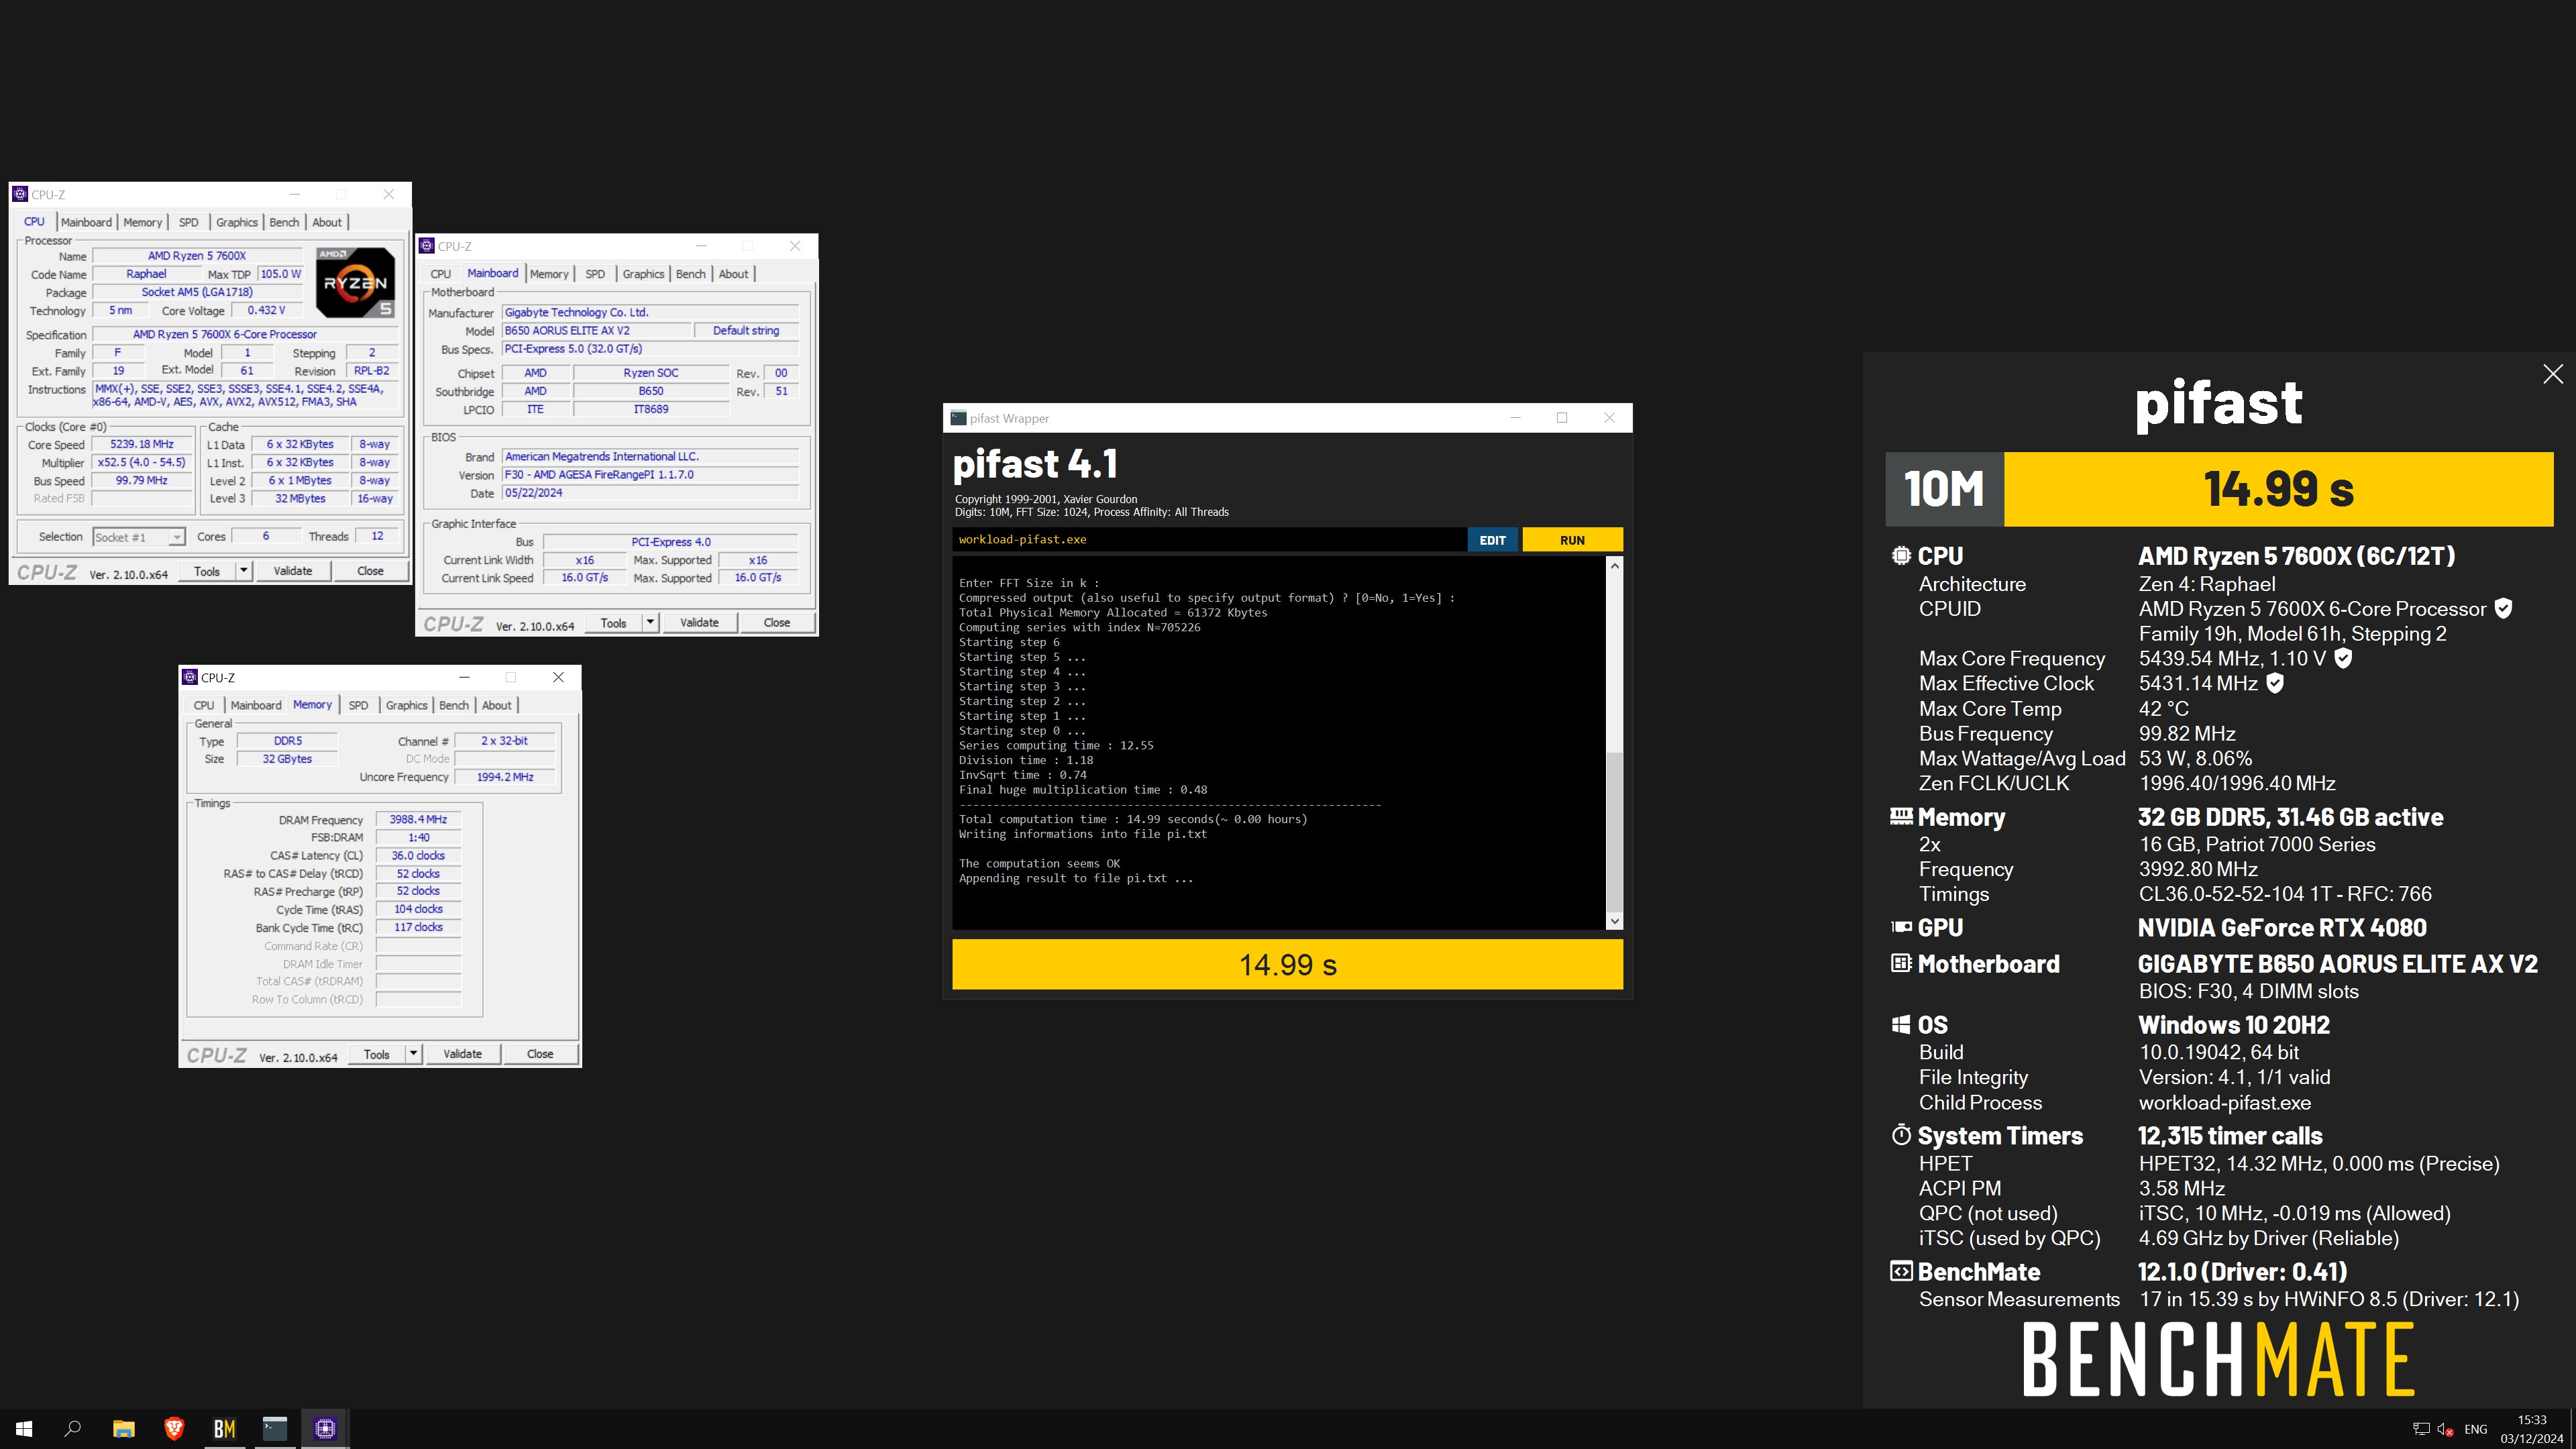Click the Motherboard icon in BenchMate
Viewport: 2576px width, 1449px height.
tap(1901, 963)
